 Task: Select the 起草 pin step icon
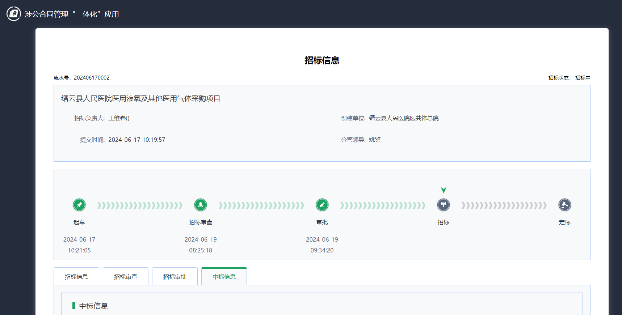pyautogui.click(x=79, y=205)
